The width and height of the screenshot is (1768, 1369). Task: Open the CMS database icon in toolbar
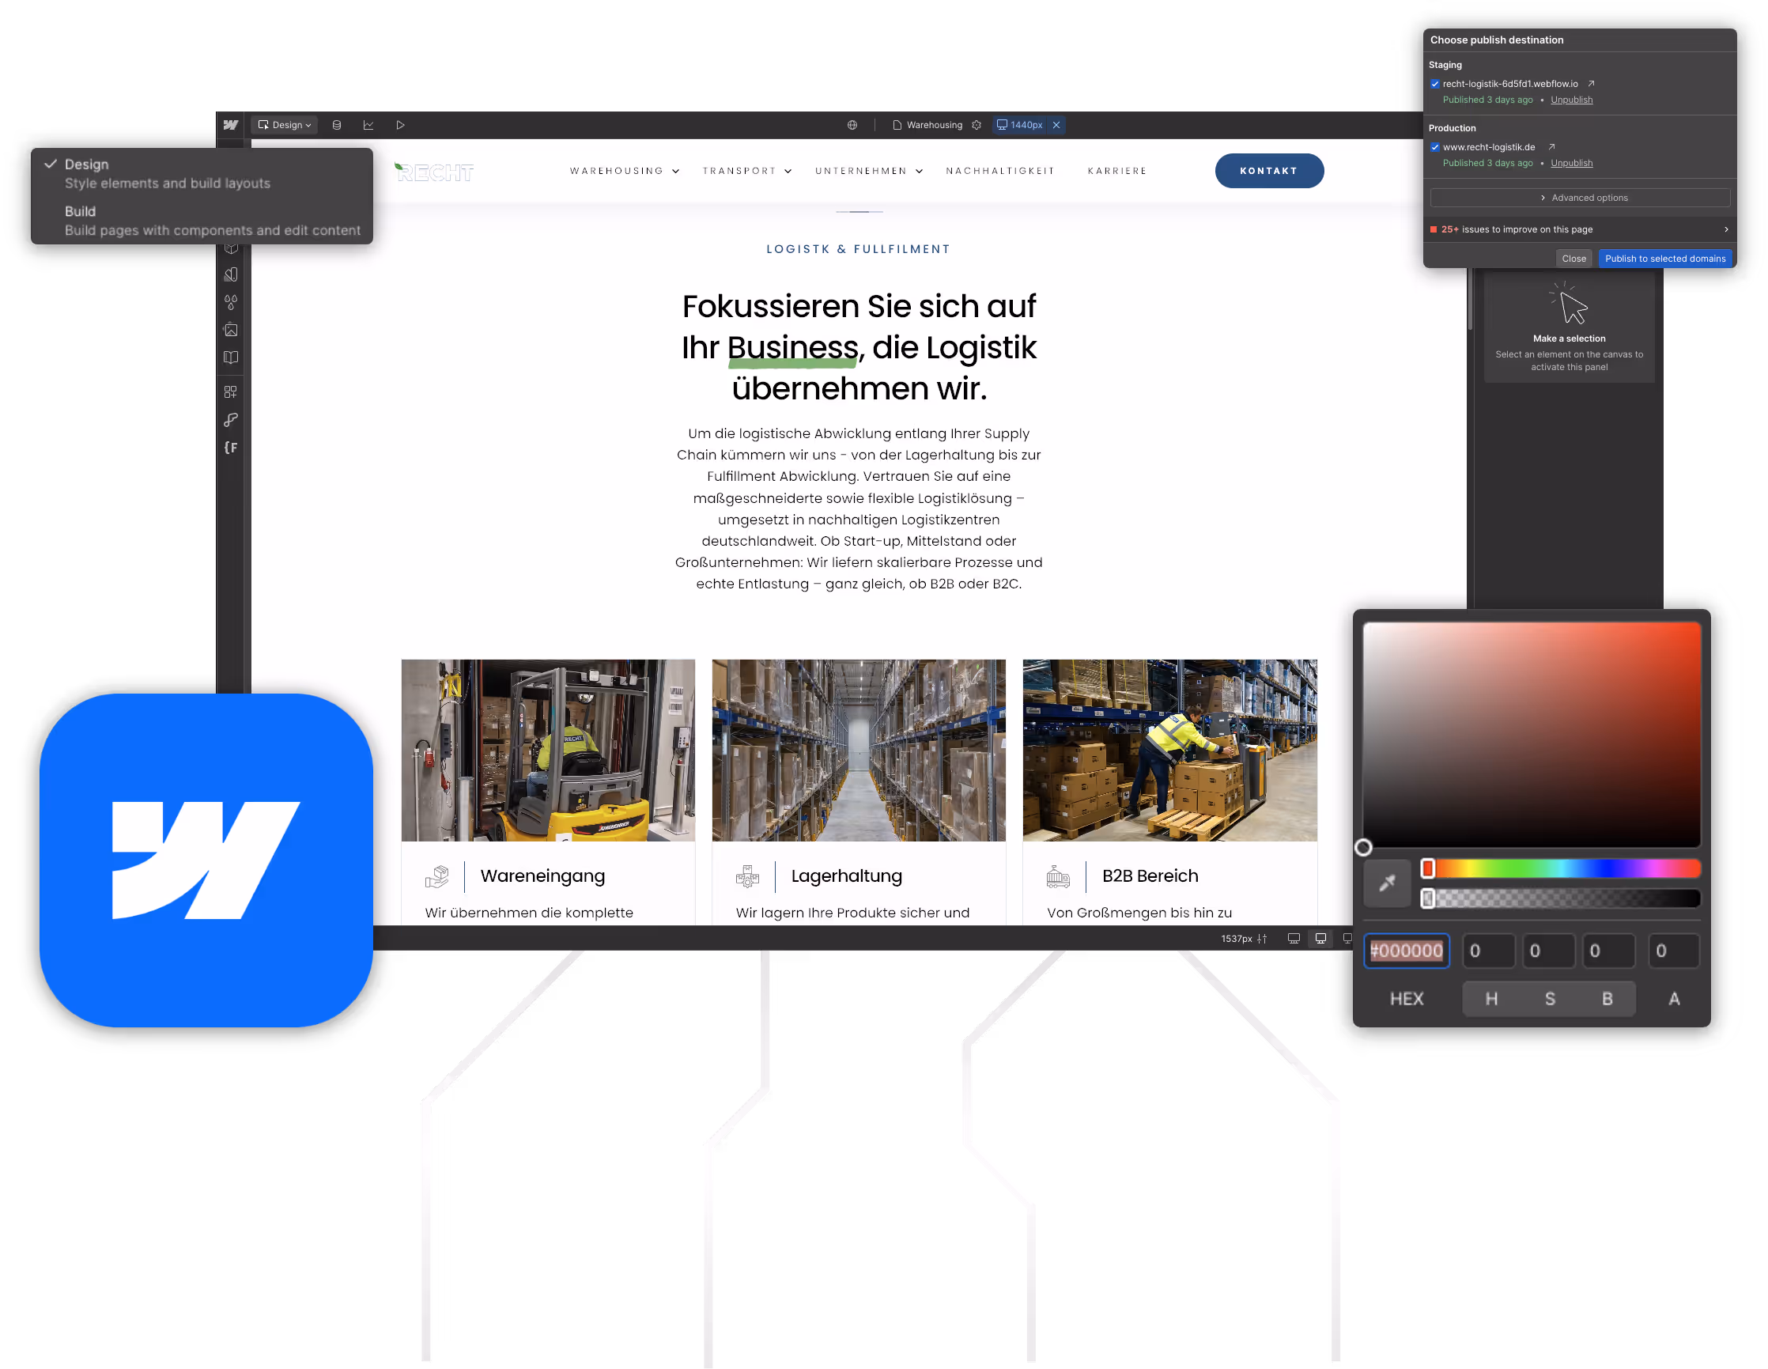(x=337, y=125)
